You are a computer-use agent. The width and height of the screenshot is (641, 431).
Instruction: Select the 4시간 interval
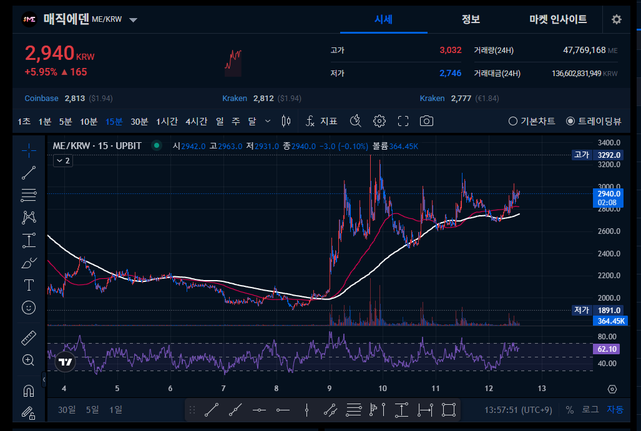point(196,122)
